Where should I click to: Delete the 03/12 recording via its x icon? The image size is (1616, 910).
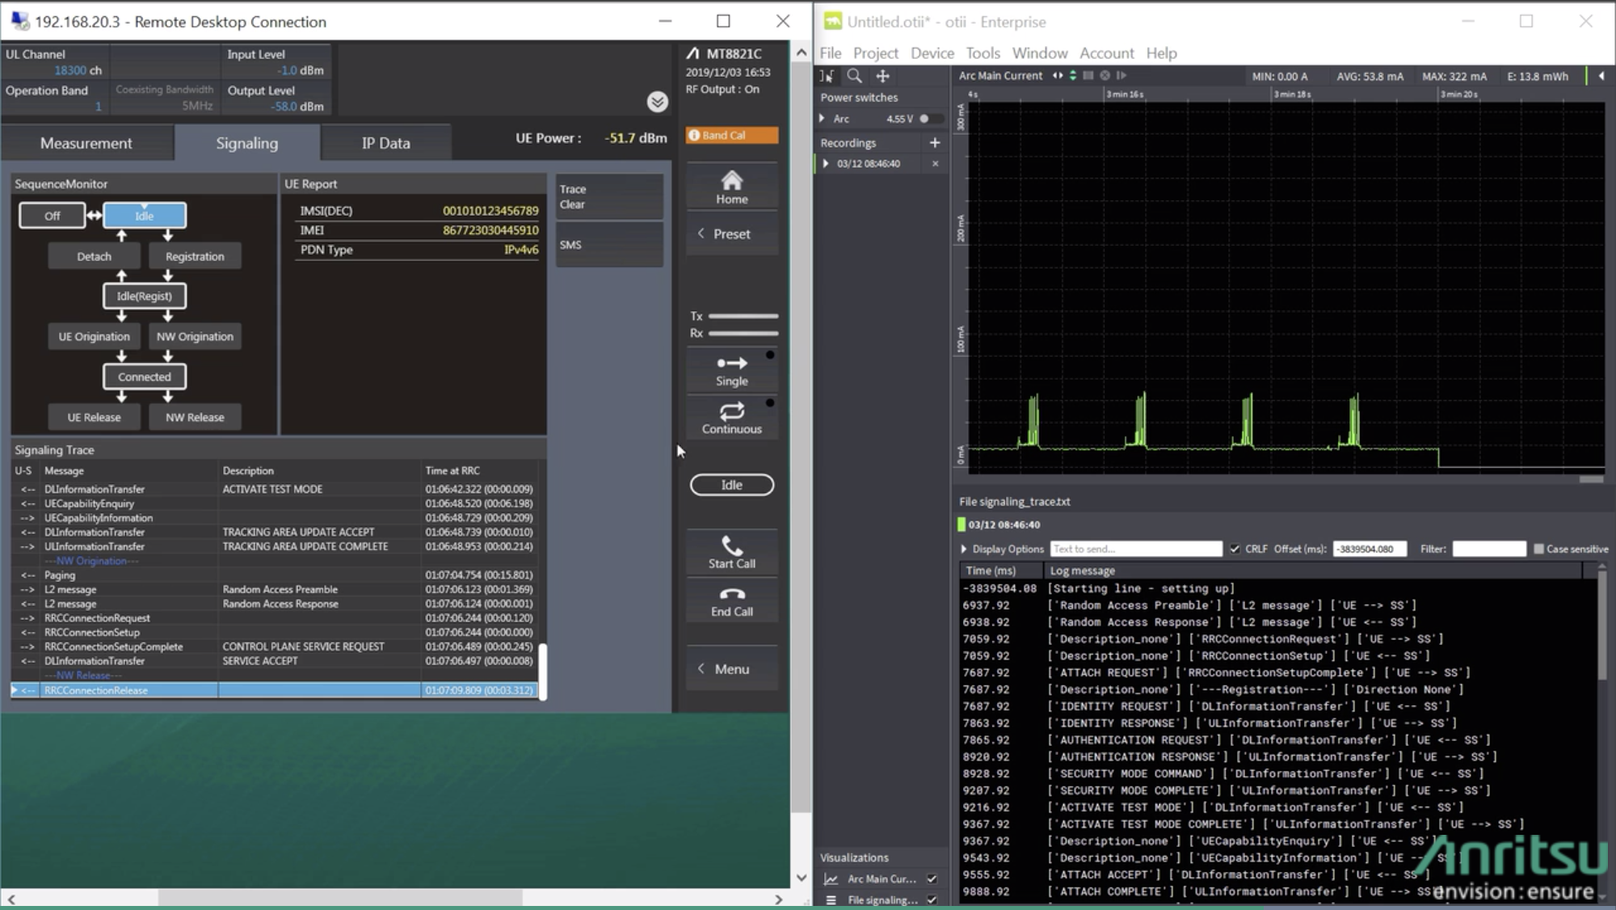(x=935, y=163)
